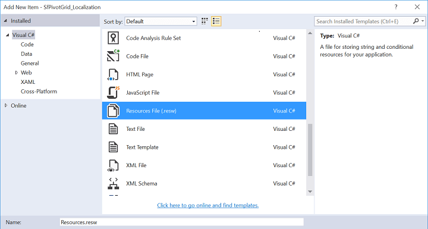Select the Text Template name
The height and width of the screenshot is (229, 428).
(142, 147)
